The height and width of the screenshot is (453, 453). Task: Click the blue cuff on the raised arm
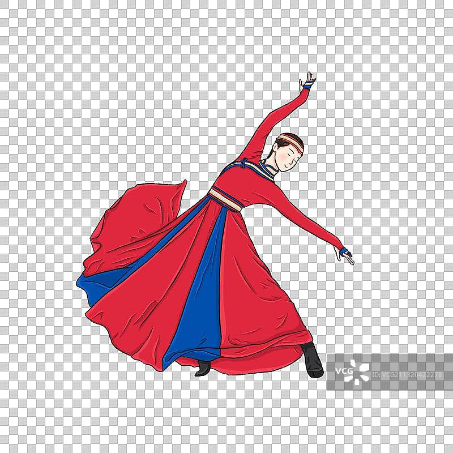(x=307, y=87)
